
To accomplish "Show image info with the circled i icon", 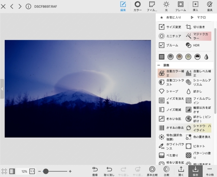I will tap(28, 7).
